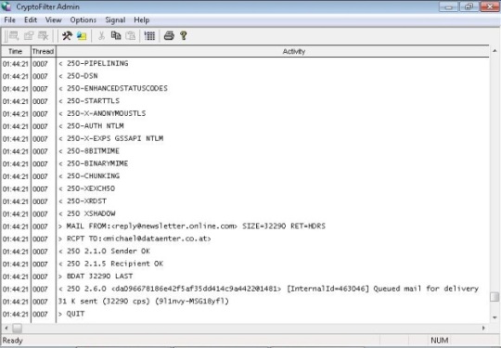Select the '250-8BITMIME' log row
The height and width of the screenshot is (348, 501).
(x=245, y=151)
